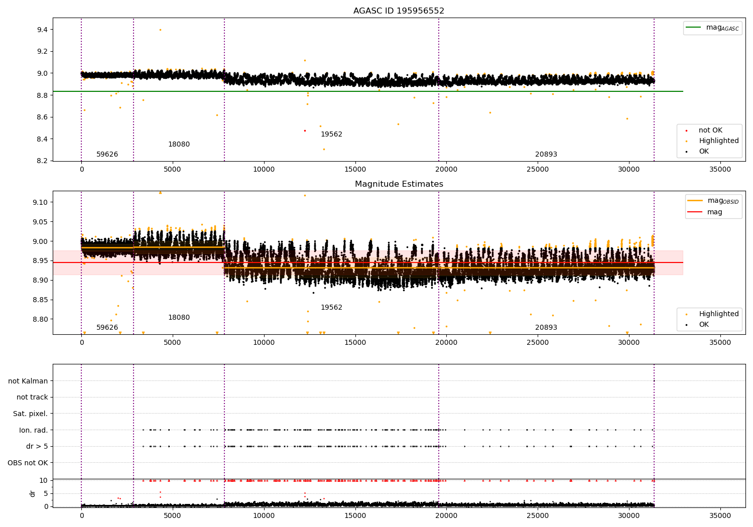Viewport: 753px width, 527px height.
Task: Click 'OK' entry in middle plot's lower legend
Action: point(704,324)
